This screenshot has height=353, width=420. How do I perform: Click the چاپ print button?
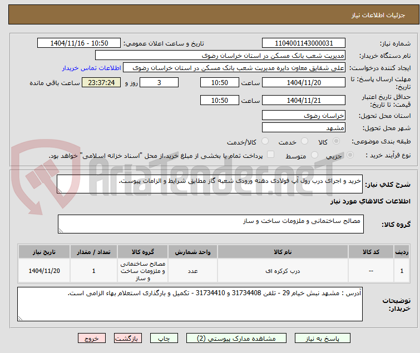pos(164,339)
